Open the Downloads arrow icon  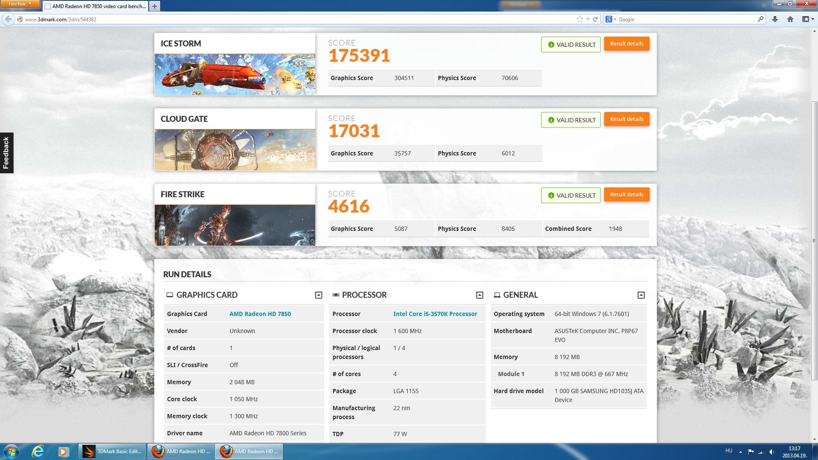775,19
